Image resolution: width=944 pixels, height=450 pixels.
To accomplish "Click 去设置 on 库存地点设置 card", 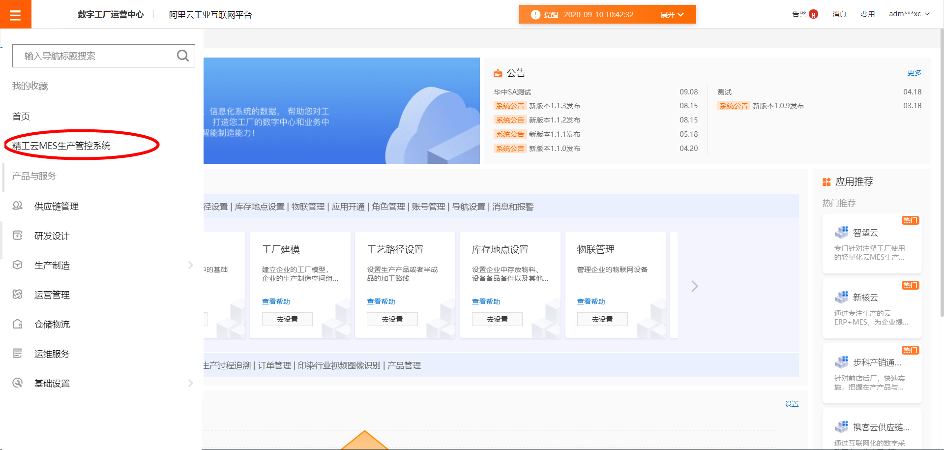I will tap(497, 319).
